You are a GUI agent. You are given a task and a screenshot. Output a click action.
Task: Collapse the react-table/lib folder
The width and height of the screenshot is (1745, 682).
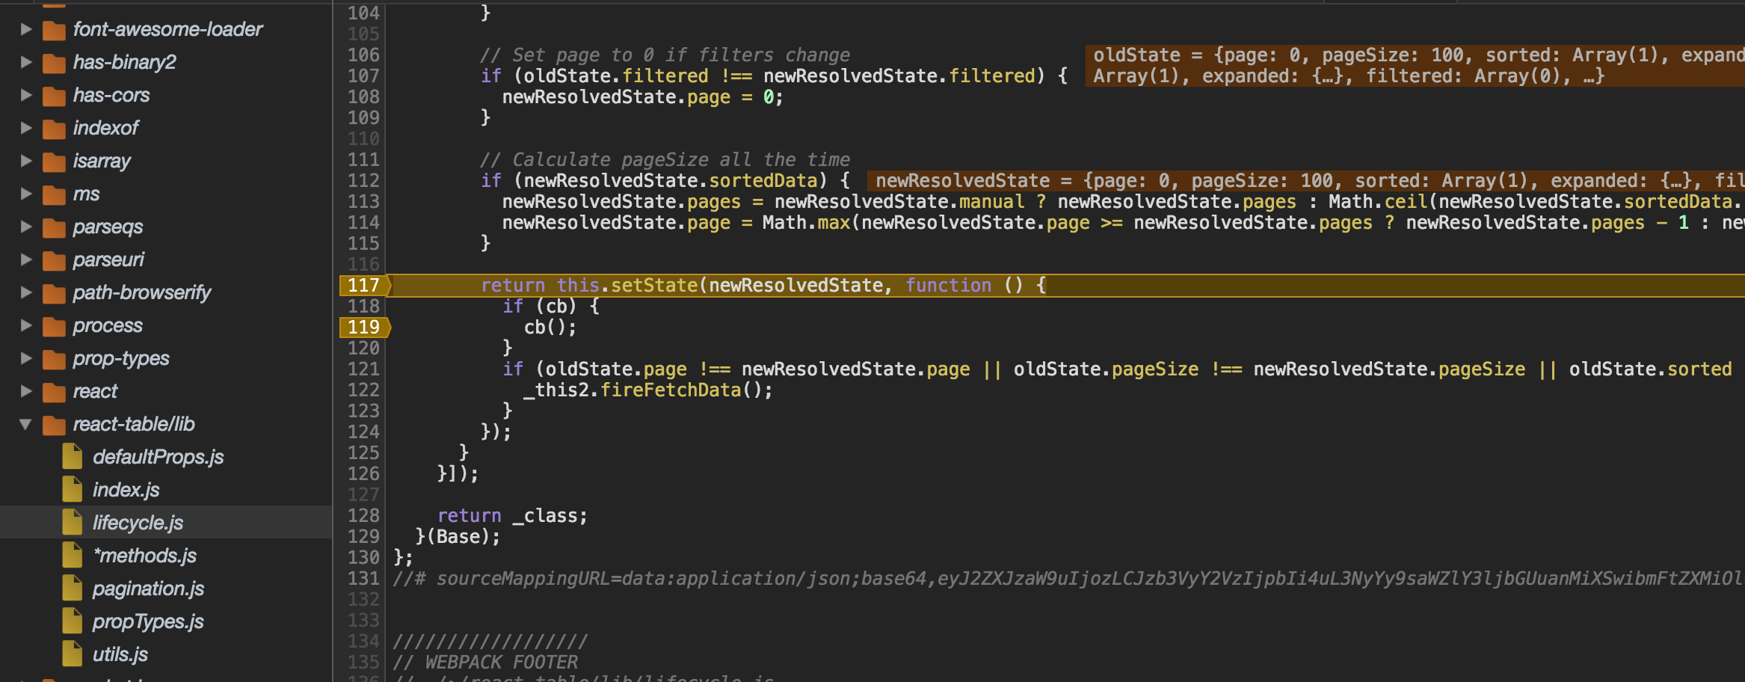[x=26, y=424]
